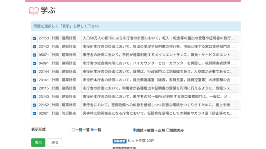Click the question ID 22162
The width and height of the screenshot is (266, 149).
[44, 105]
